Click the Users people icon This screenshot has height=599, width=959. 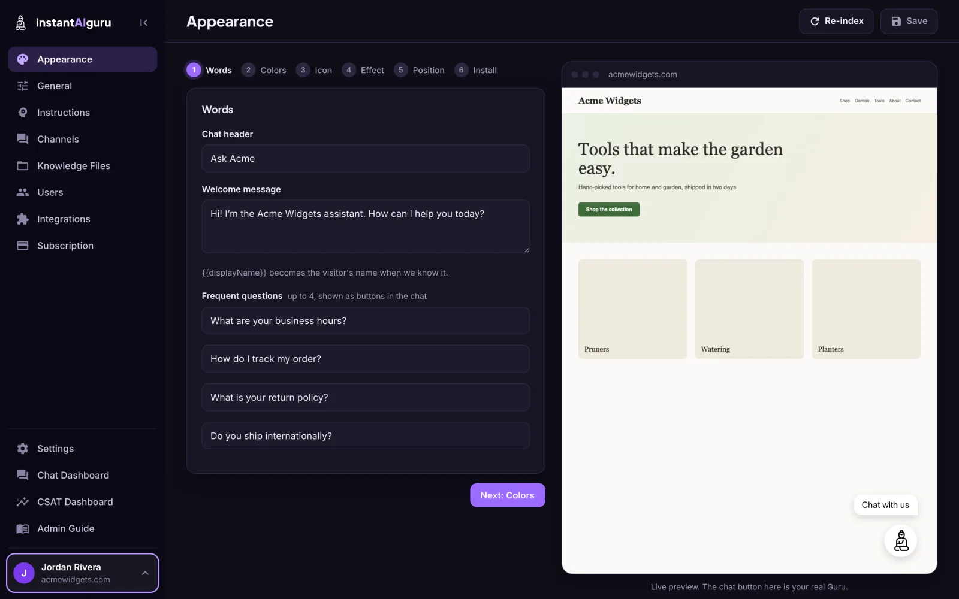point(23,192)
